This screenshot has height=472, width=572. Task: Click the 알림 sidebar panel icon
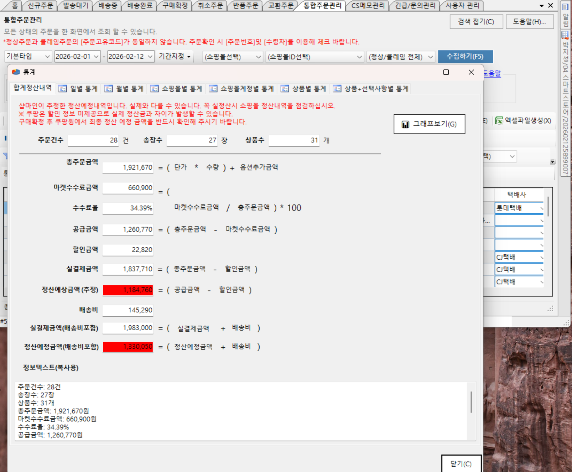click(x=565, y=7)
